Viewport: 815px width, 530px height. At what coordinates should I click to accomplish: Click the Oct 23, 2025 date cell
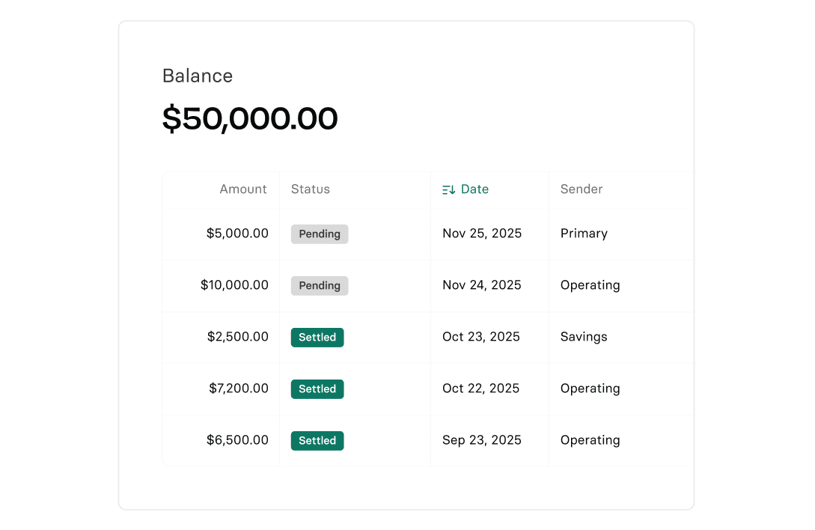coord(481,337)
